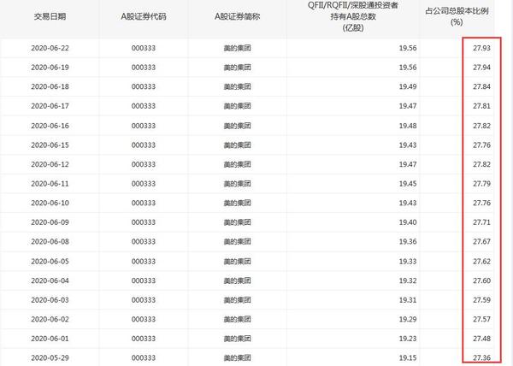Select the date cell 2020-06-09
Viewport: 513px width, 366px height.
point(50,222)
